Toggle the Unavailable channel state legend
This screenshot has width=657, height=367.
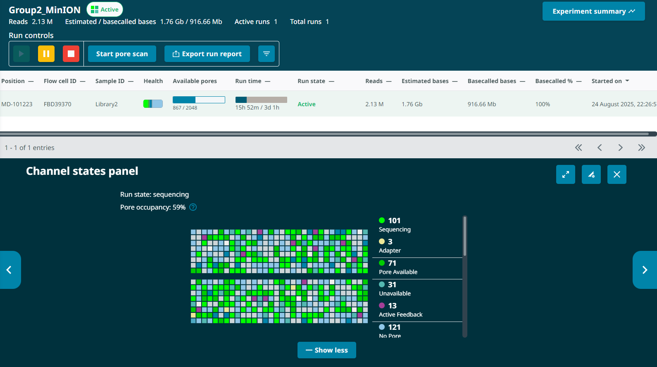pos(395,288)
